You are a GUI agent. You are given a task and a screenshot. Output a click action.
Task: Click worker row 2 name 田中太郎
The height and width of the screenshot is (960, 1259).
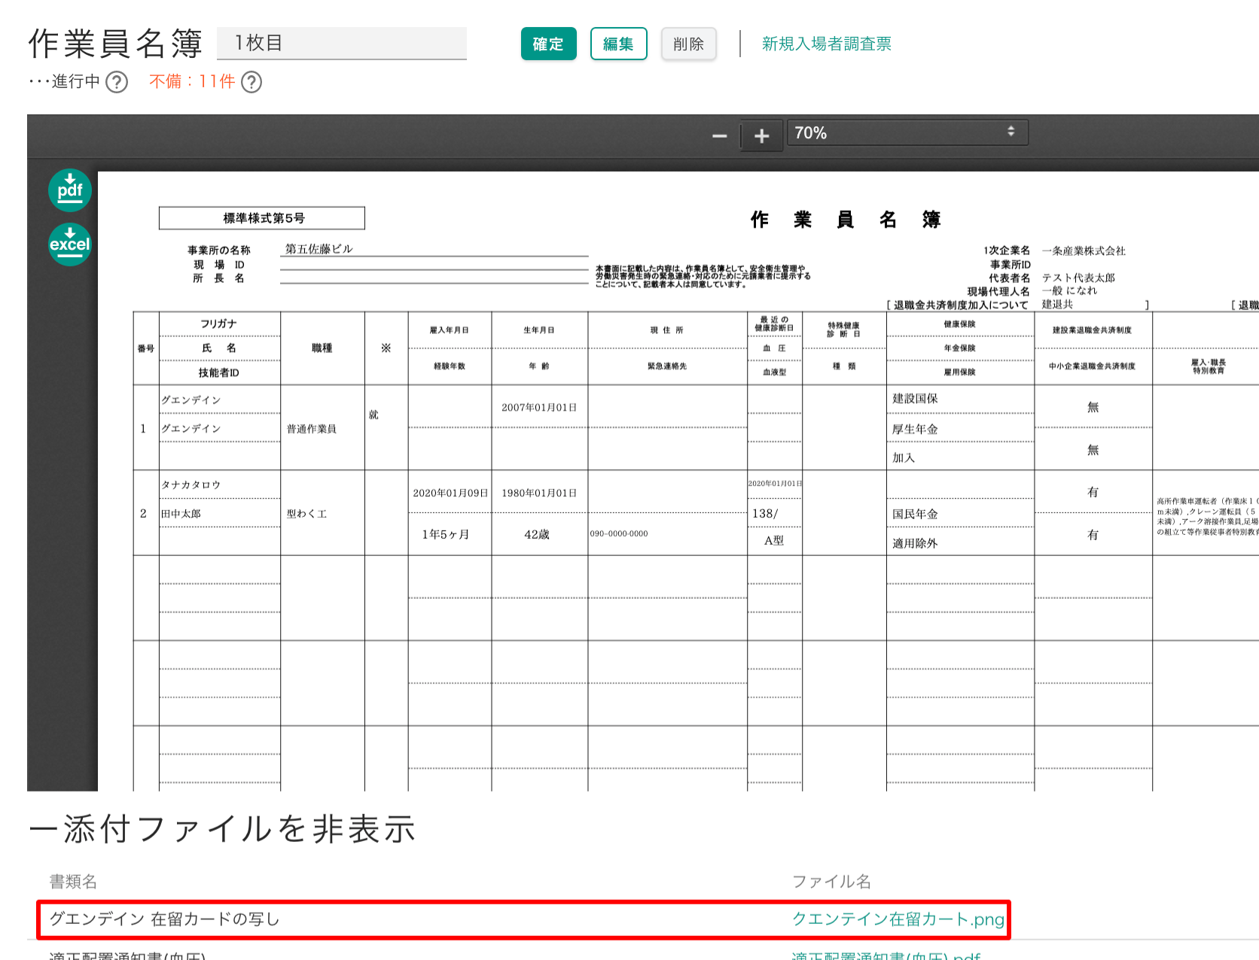pos(181,514)
